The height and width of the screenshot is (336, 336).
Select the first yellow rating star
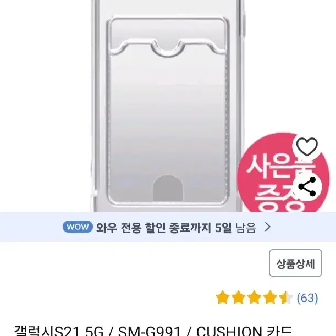coord(223,297)
